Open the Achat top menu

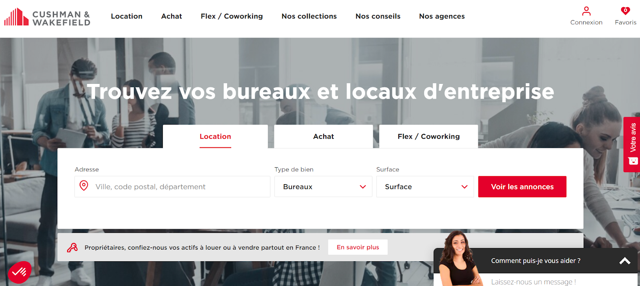click(x=172, y=16)
